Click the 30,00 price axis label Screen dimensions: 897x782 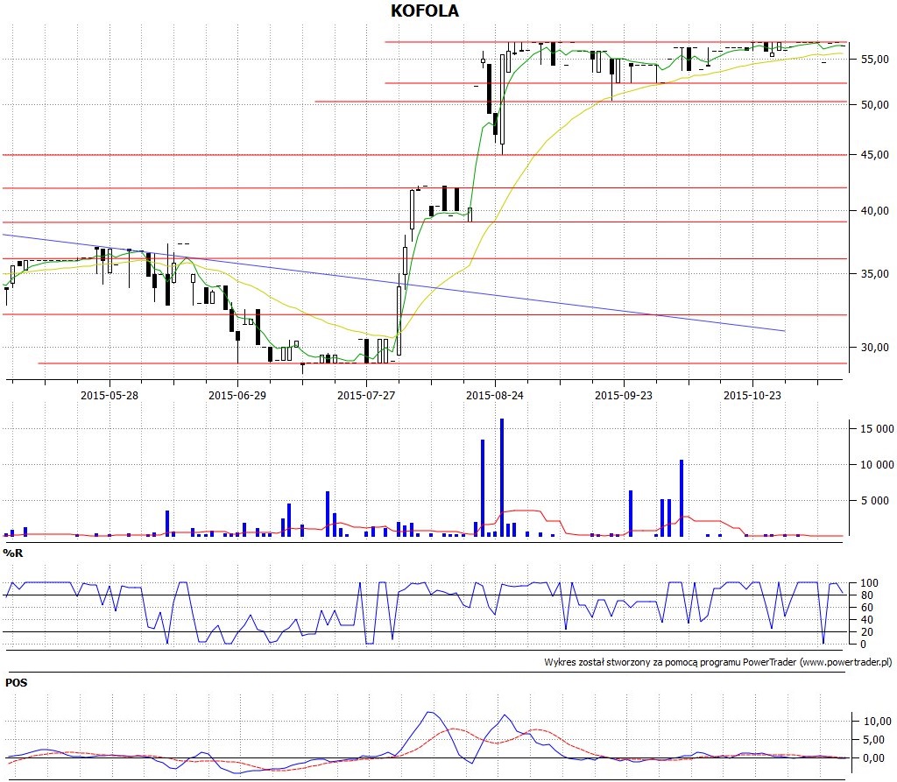(x=875, y=348)
